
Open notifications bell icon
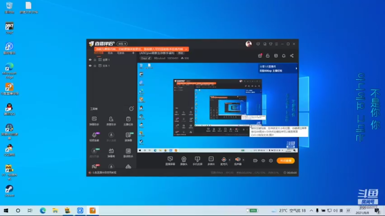(x=283, y=56)
